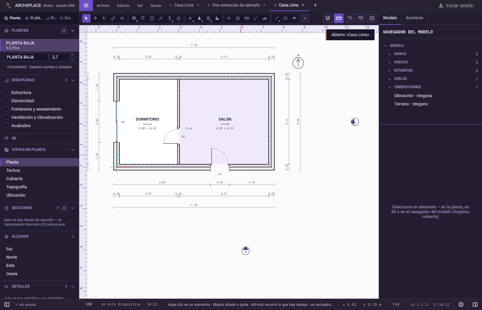482x310 pixels.
Task: Select the electrical lightning-bolt tool
Action: coord(190,18)
